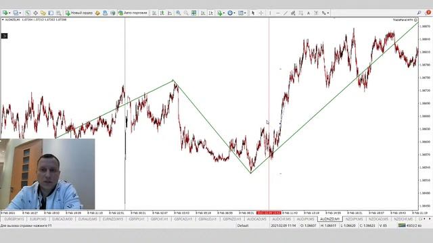Image resolution: width=433 pixels, height=243 pixels.
Task: Launch MetaEditor from the toolbar
Action: 97,13
